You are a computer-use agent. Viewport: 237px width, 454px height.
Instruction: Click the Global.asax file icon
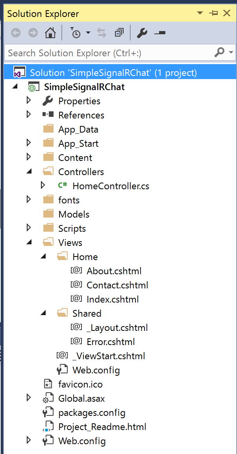tap(48, 399)
